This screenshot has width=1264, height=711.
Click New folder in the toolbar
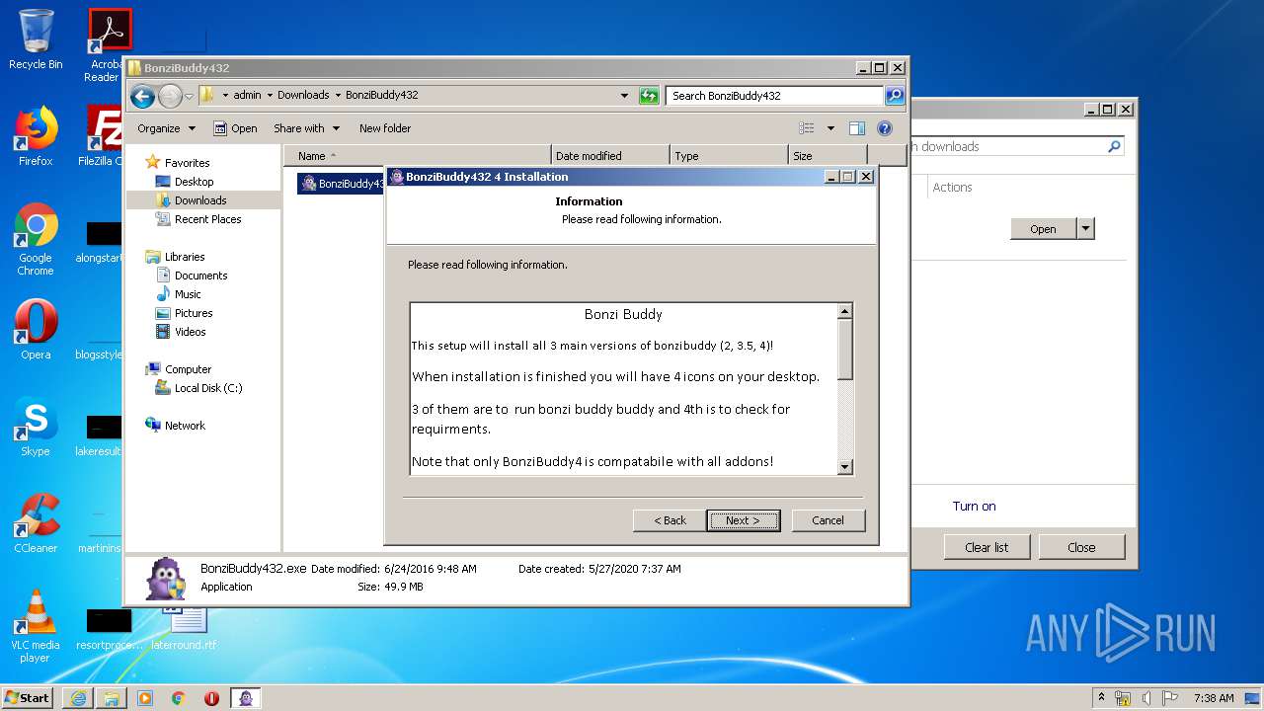pos(385,128)
